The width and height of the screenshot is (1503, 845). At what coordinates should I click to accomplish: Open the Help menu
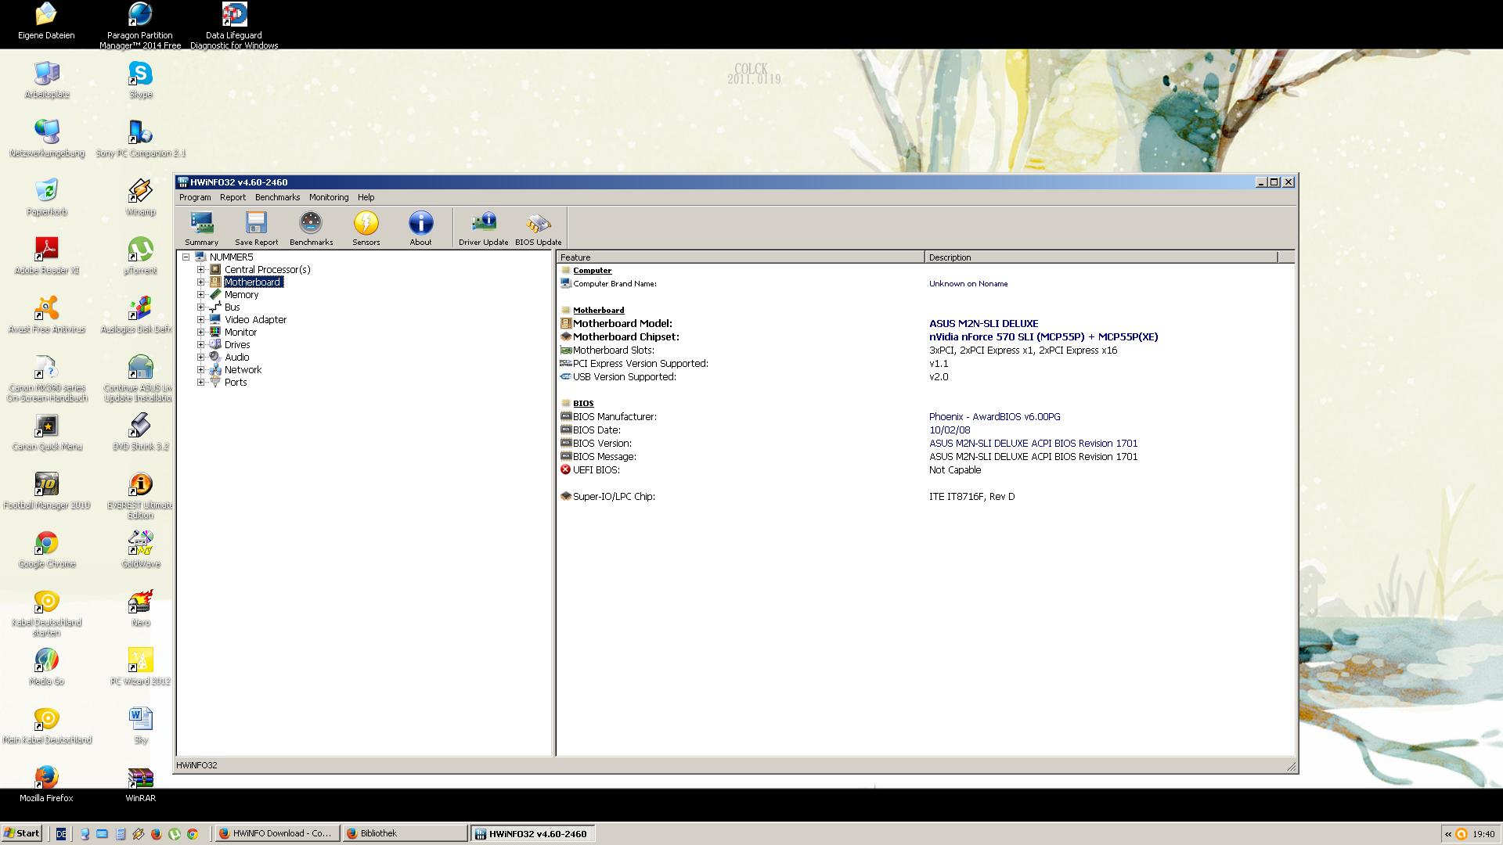[366, 197]
